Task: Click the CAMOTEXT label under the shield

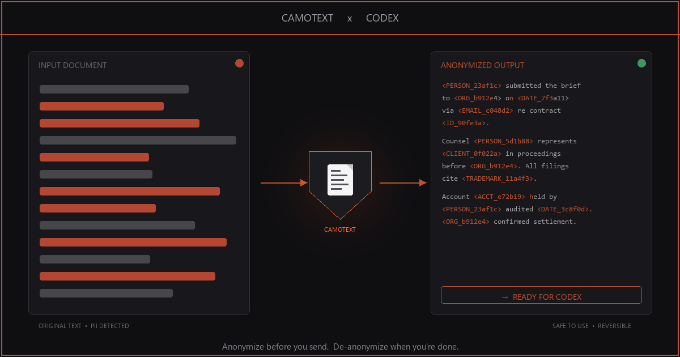Action: [340, 230]
